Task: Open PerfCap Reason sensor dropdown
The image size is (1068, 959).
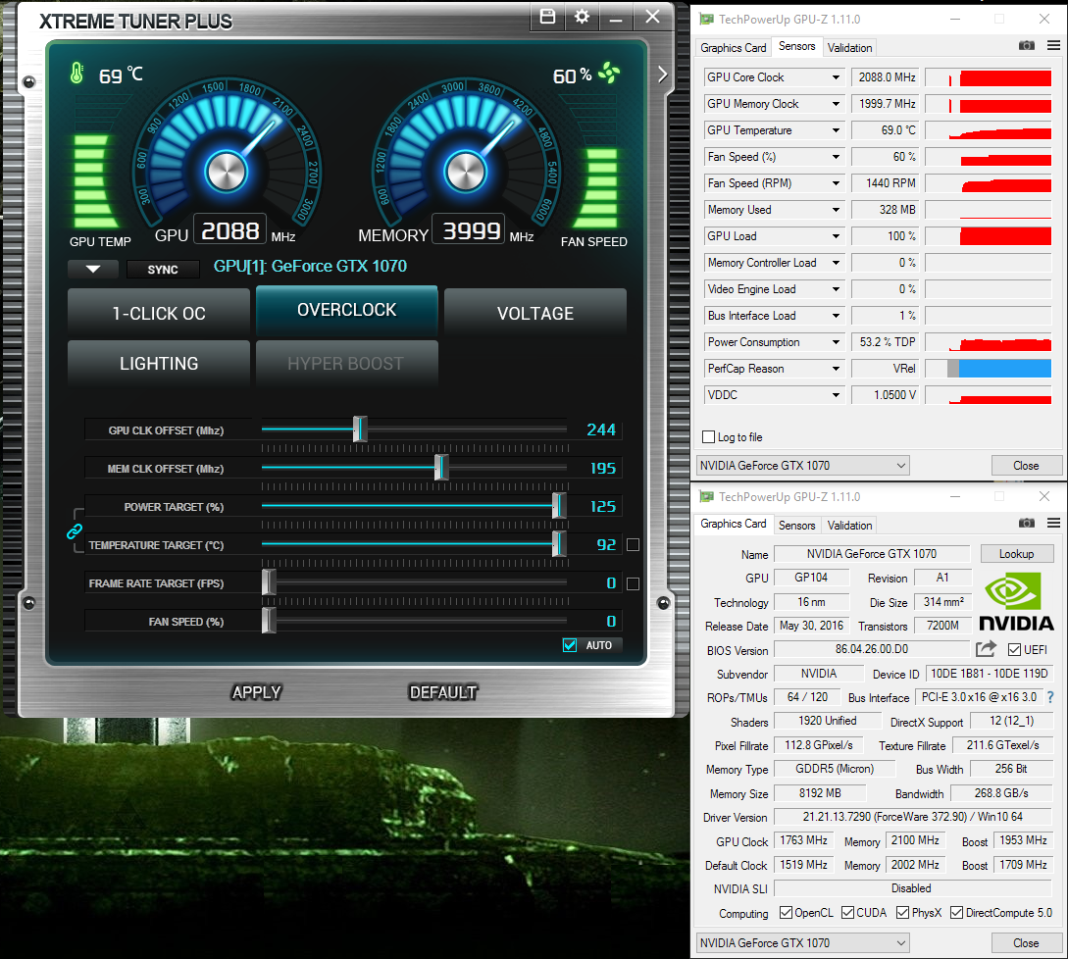Action: click(x=836, y=369)
